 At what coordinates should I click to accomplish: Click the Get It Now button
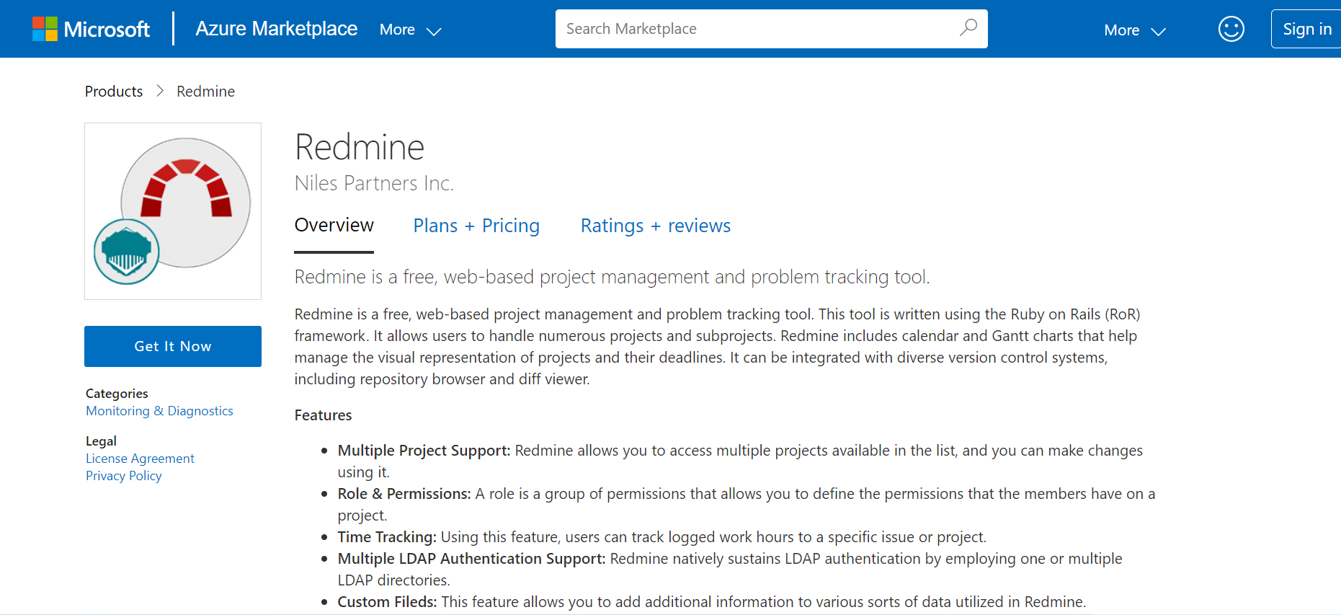pos(173,346)
